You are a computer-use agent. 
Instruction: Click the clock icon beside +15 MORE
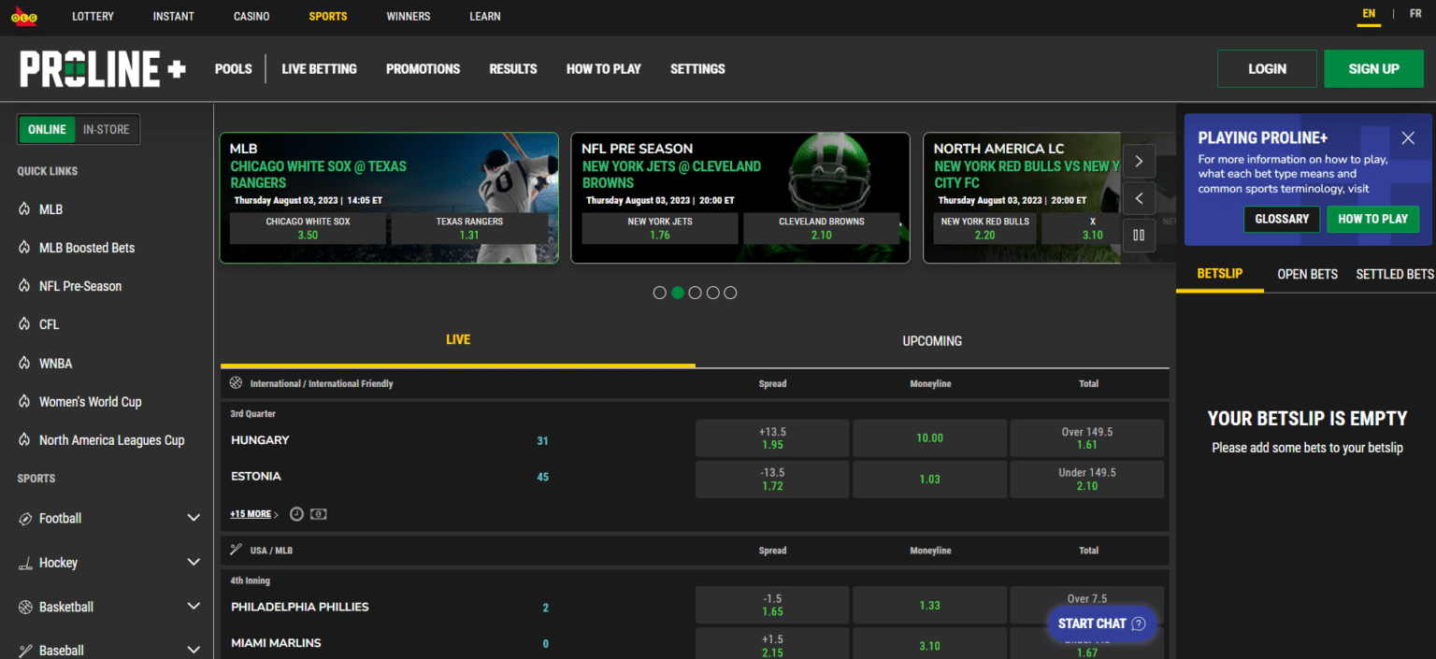pos(296,513)
